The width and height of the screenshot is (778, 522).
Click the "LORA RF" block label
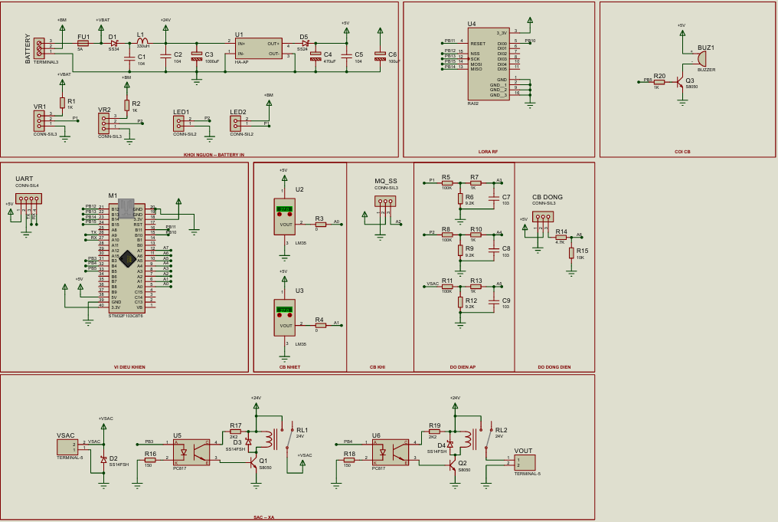tap(488, 152)
